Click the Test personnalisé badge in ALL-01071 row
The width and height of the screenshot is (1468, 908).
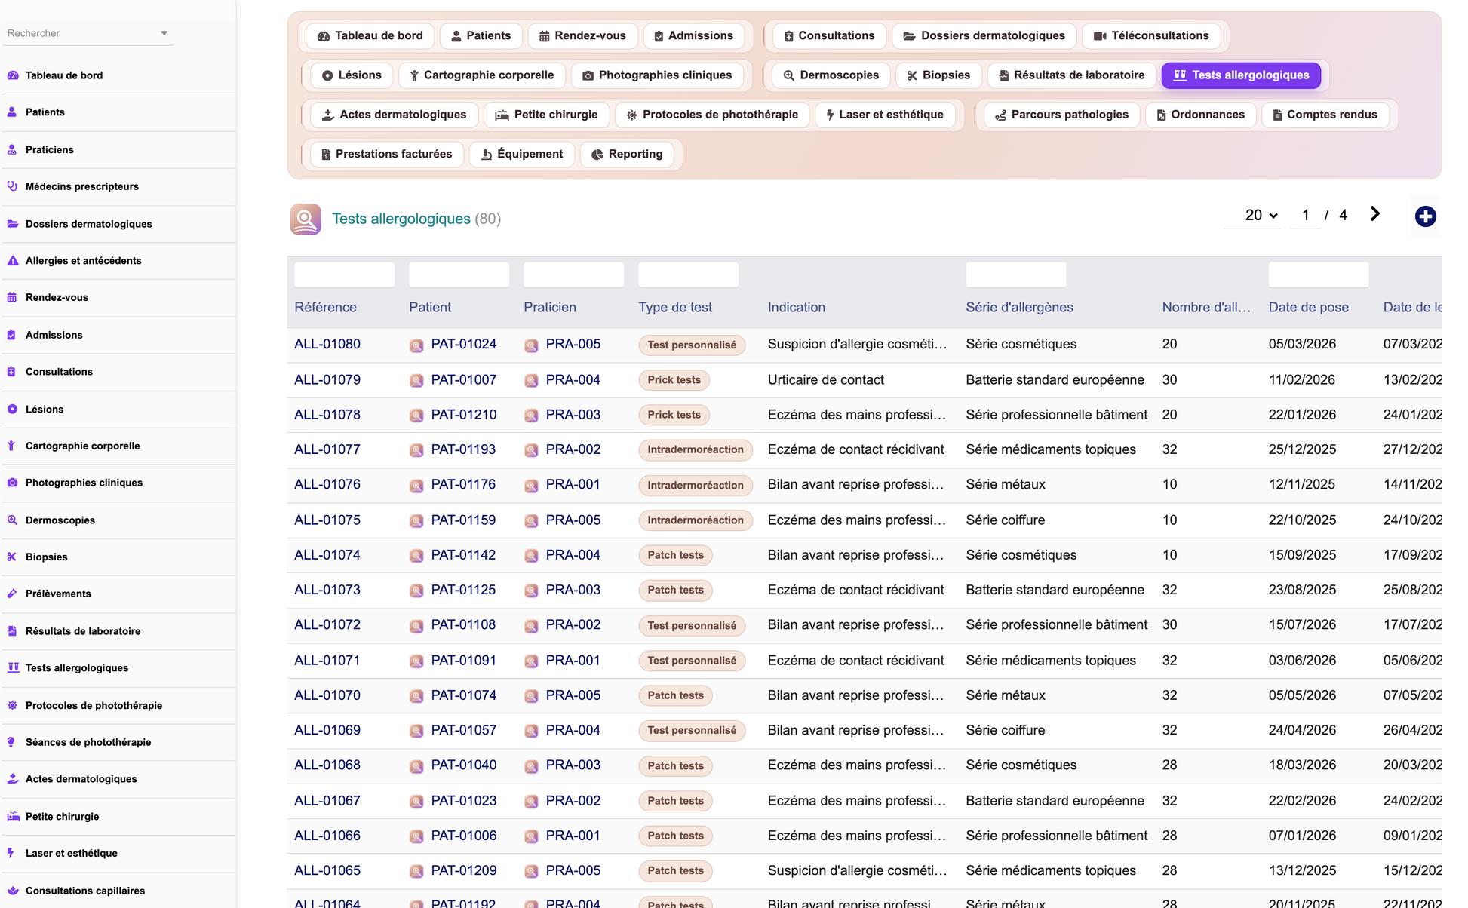[692, 661]
